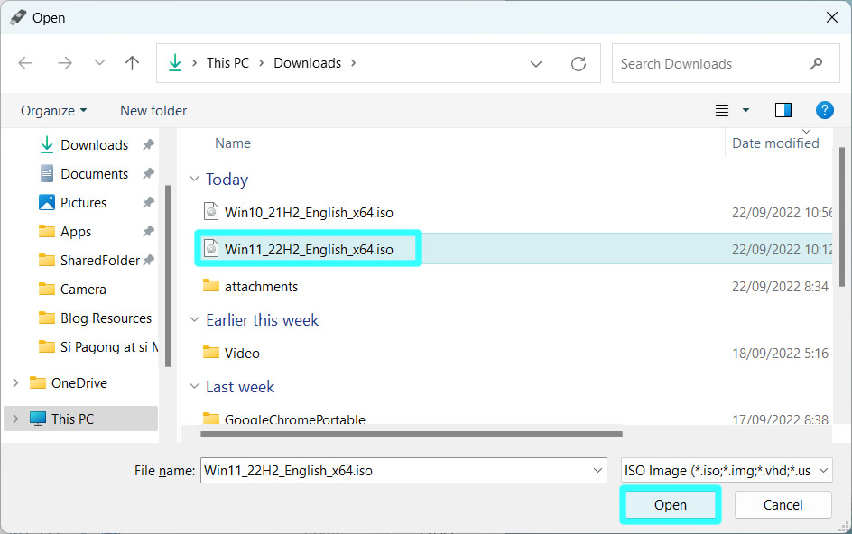Select the Video folder
852x534 pixels.
click(242, 353)
